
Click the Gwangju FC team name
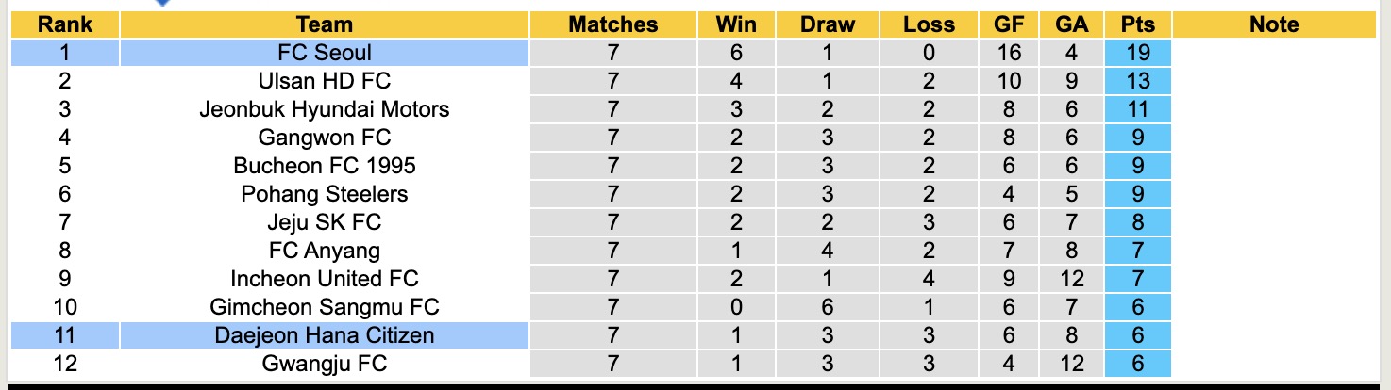(324, 364)
